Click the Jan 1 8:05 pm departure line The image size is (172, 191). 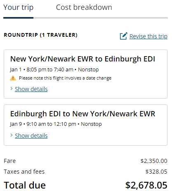coord(54,70)
